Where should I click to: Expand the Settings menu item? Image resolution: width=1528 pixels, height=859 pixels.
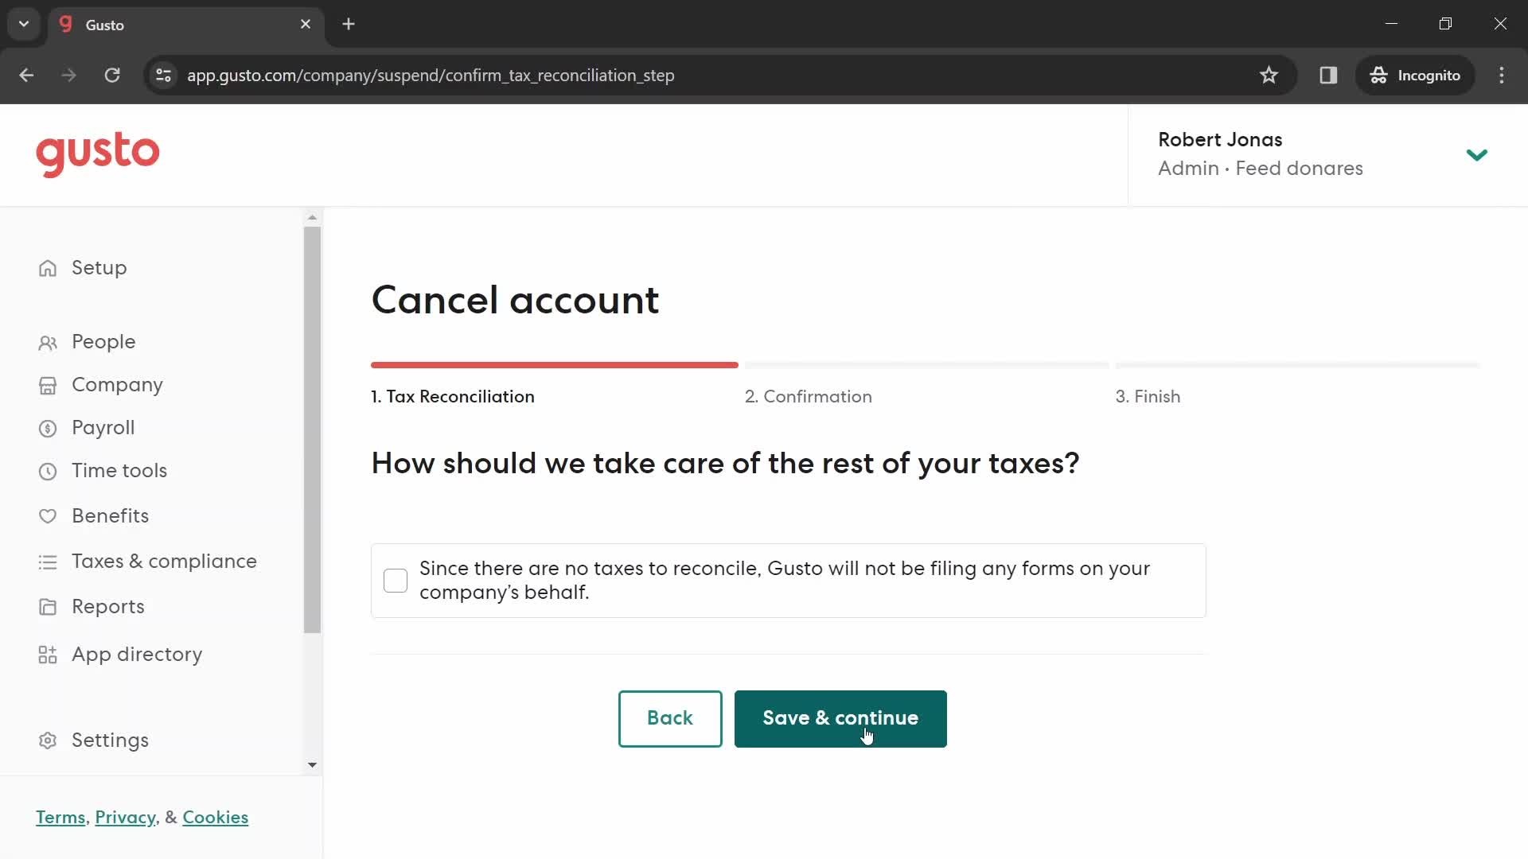click(110, 740)
